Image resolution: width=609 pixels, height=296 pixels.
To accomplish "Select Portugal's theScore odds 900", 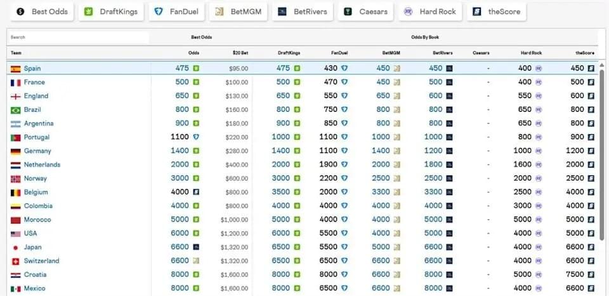I will [577, 137].
